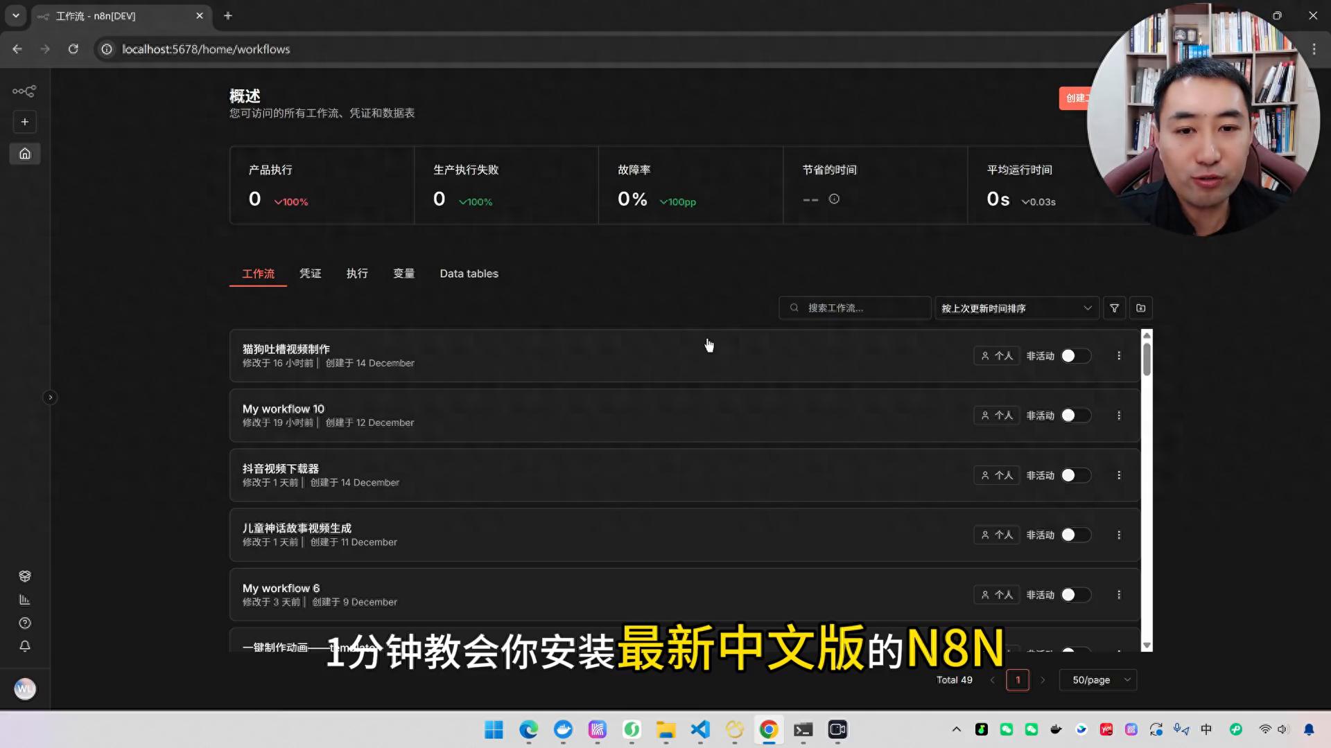
Task: Open the help question mark icon
Action: tap(25, 623)
